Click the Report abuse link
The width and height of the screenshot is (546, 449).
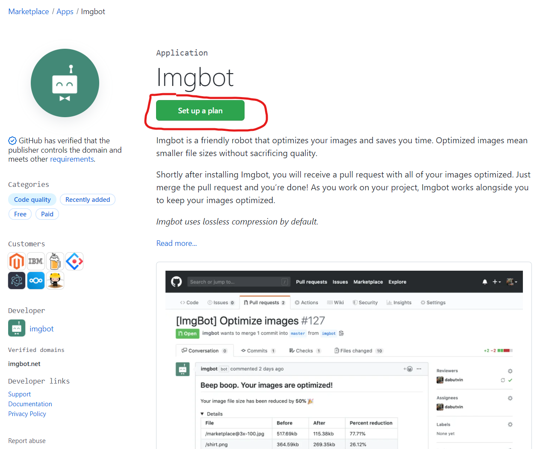click(x=27, y=441)
